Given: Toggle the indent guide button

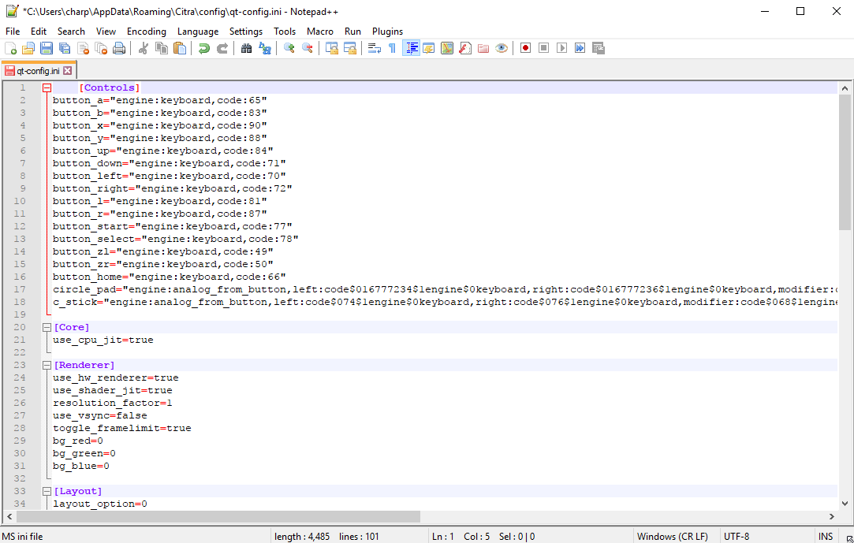Looking at the screenshot, I should click(411, 48).
